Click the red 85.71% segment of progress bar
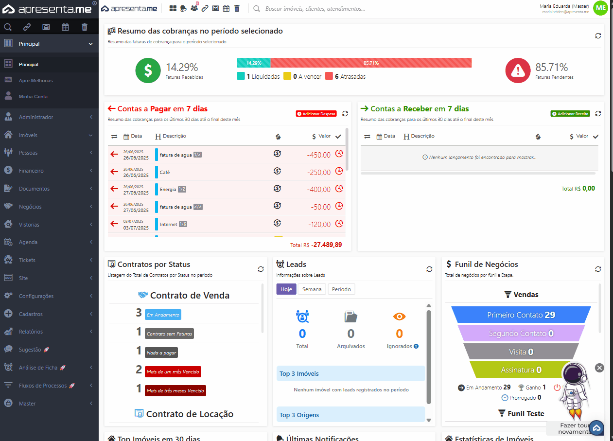The width and height of the screenshot is (613, 441). (x=370, y=63)
